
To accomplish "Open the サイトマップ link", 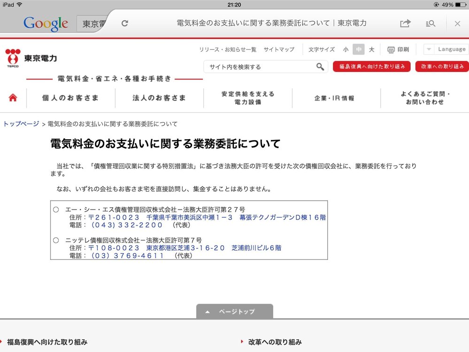I will (279, 49).
